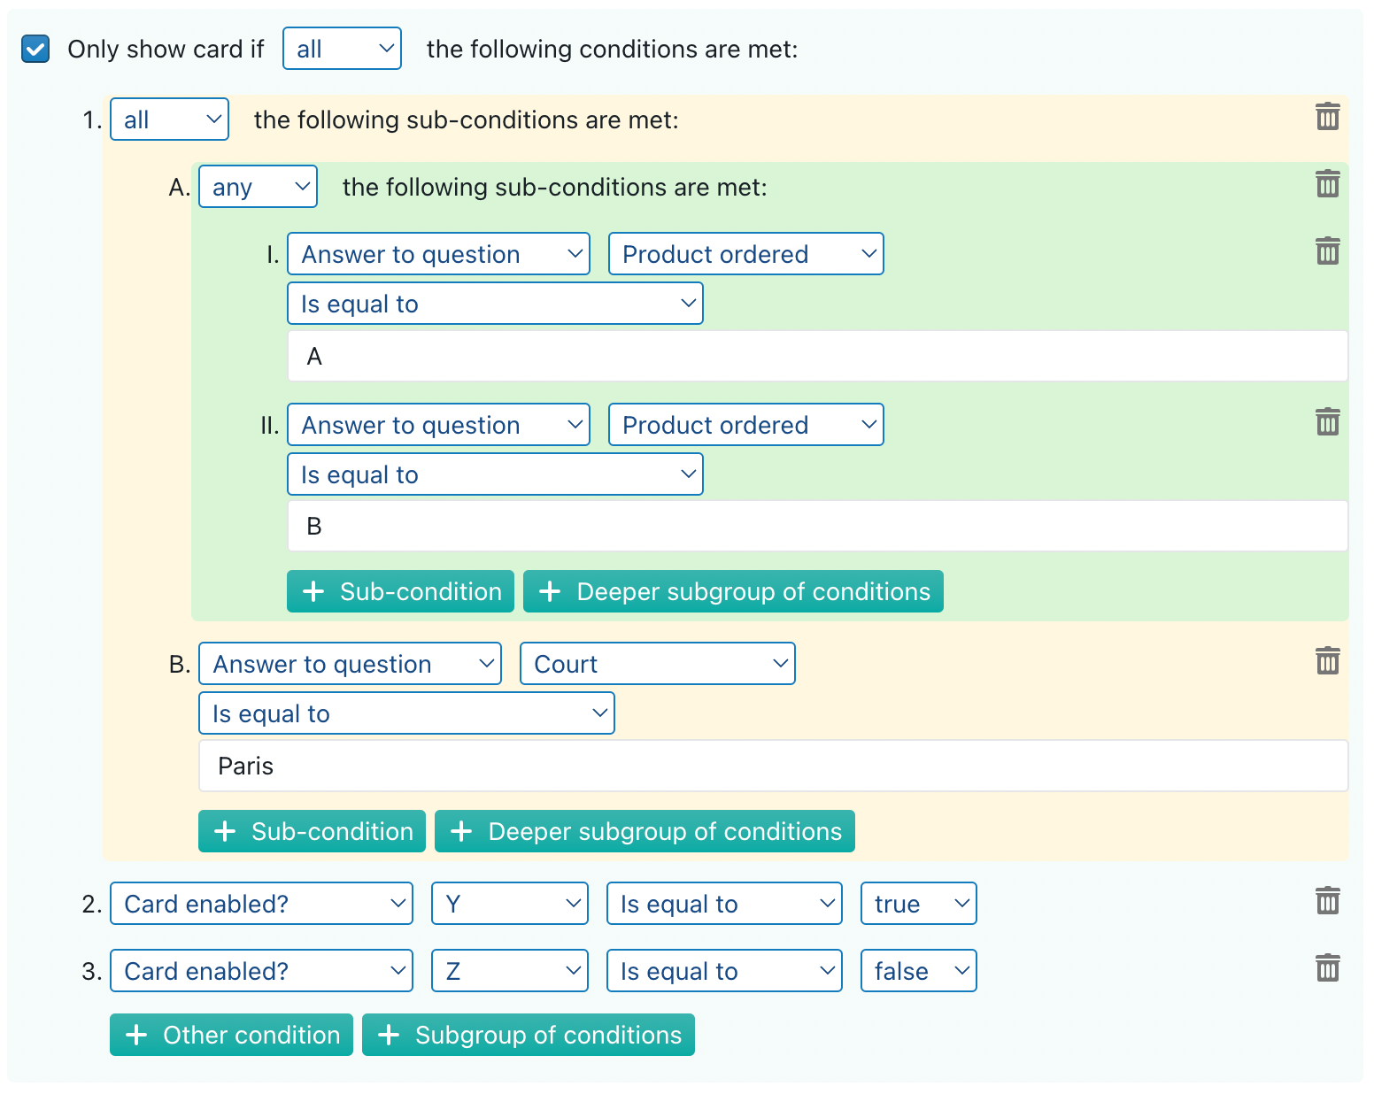
Task: Delete condition 2 via trash icon
Action: coord(1327,901)
